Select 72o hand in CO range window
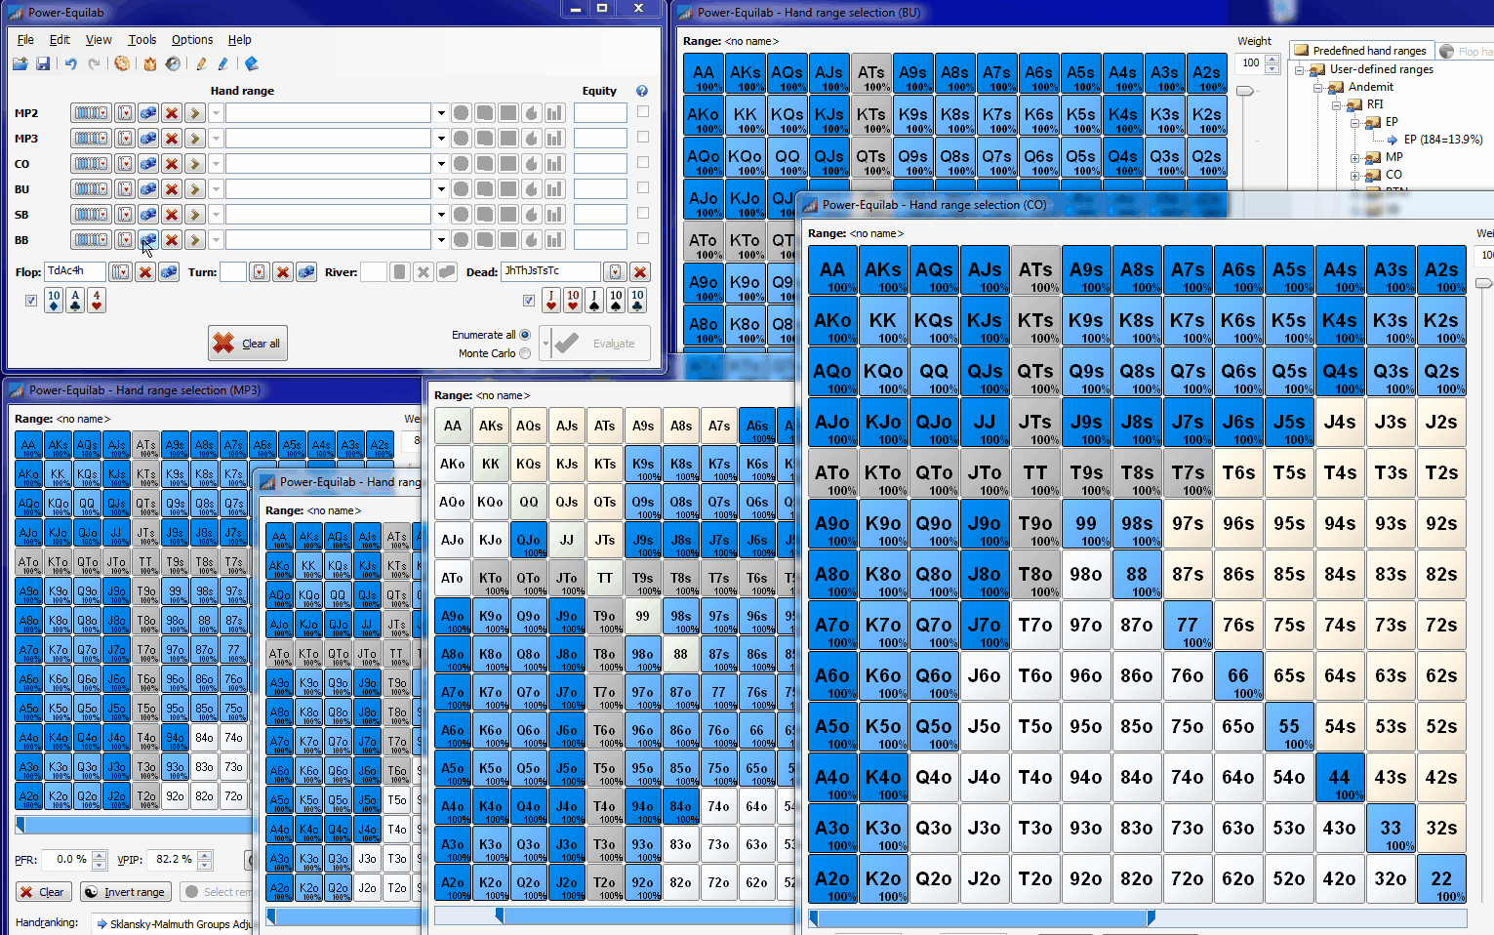The height and width of the screenshot is (935, 1494). tap(1188, 879)
